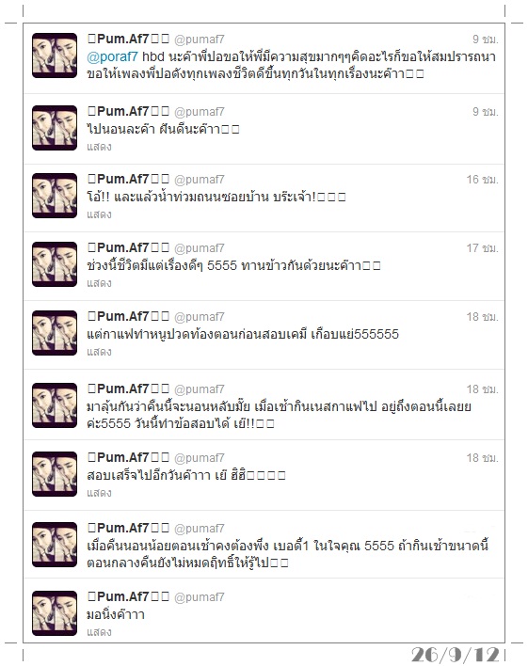The image size is (528, 666).
Task: Click avatar of the flooded road tweet
Action: (55, 196)
